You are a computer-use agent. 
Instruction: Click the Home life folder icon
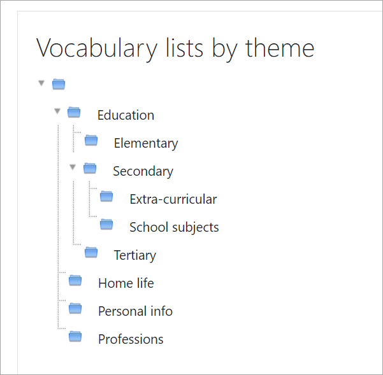coord(75,281)
